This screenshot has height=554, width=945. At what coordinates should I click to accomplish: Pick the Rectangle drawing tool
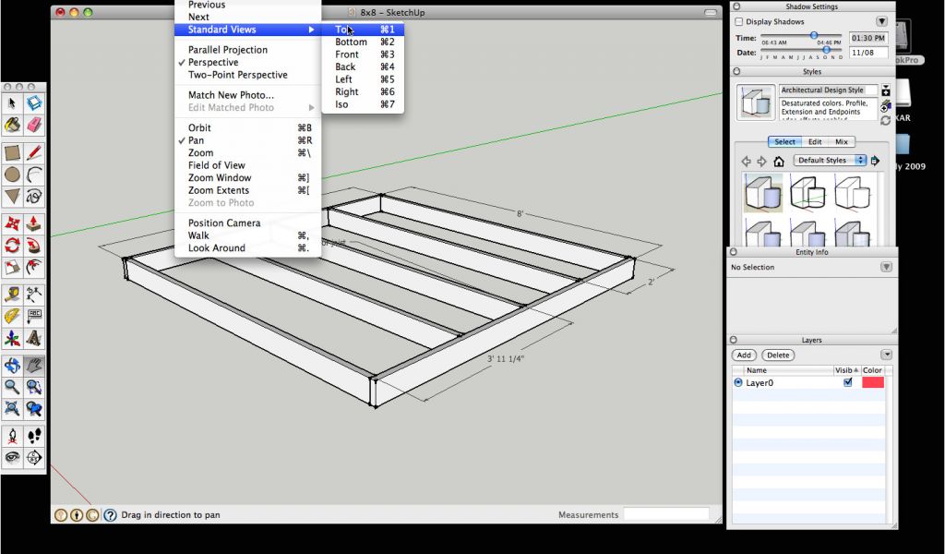[12, 152]
